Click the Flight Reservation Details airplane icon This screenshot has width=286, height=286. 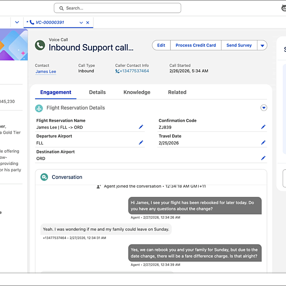[x=39, y=108]
